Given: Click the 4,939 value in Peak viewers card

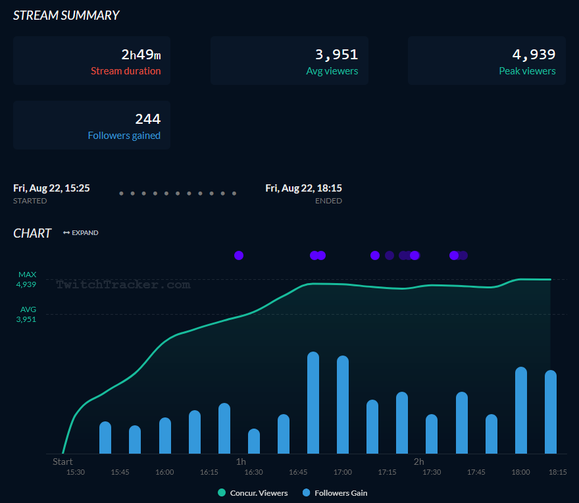Looking at the screenshot, I should pyautogui.click(x=534, y=55).
